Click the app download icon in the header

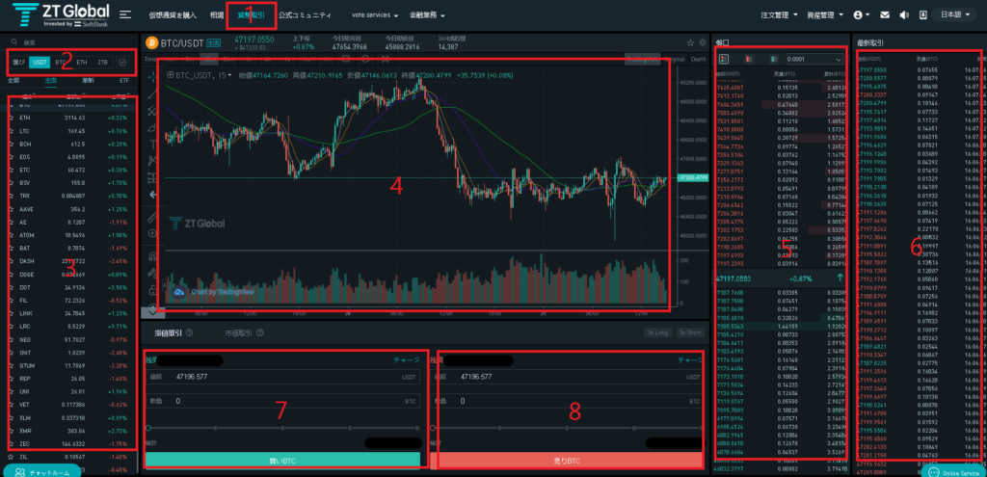tap(922, 14)
